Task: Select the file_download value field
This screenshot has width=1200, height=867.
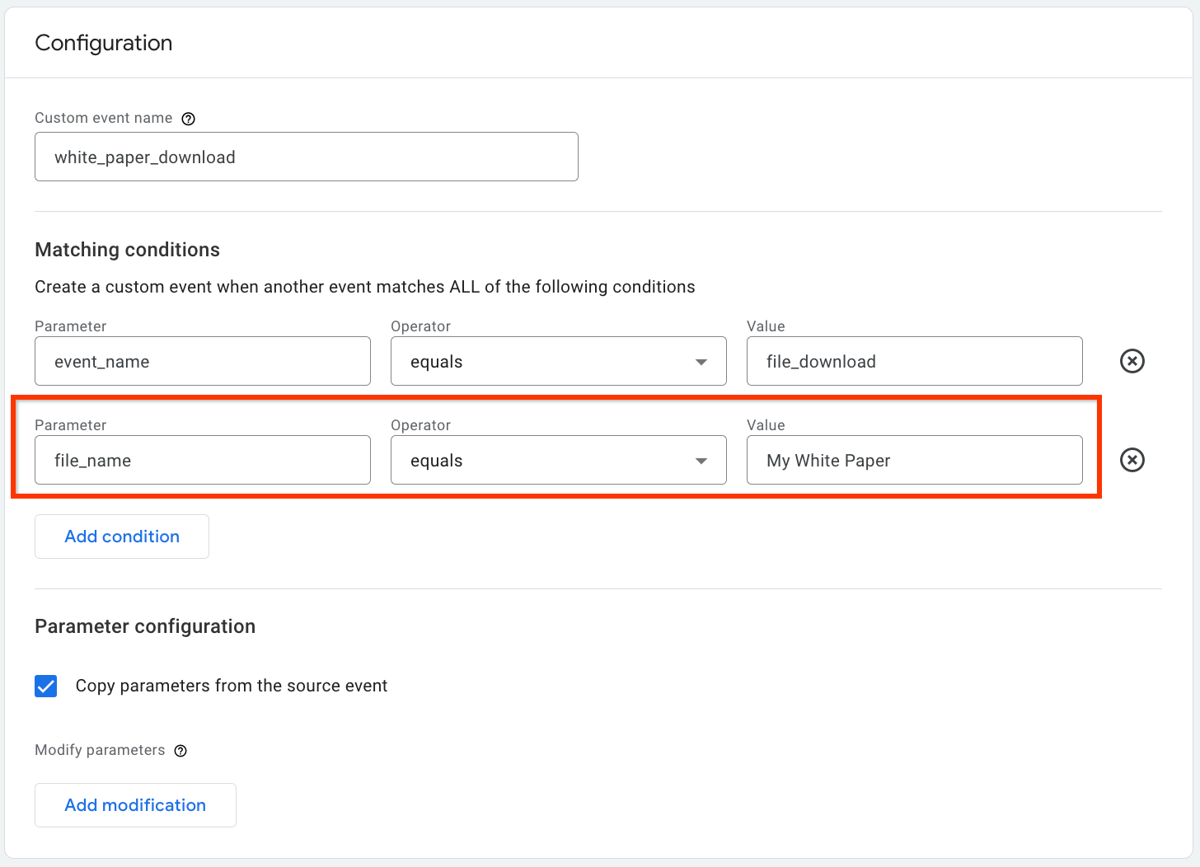Action: (914, 361)
